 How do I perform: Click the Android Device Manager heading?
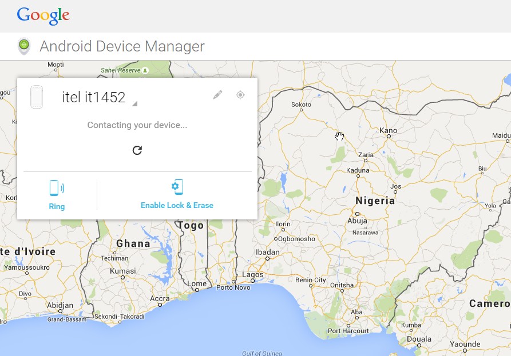tap(121, 46)
